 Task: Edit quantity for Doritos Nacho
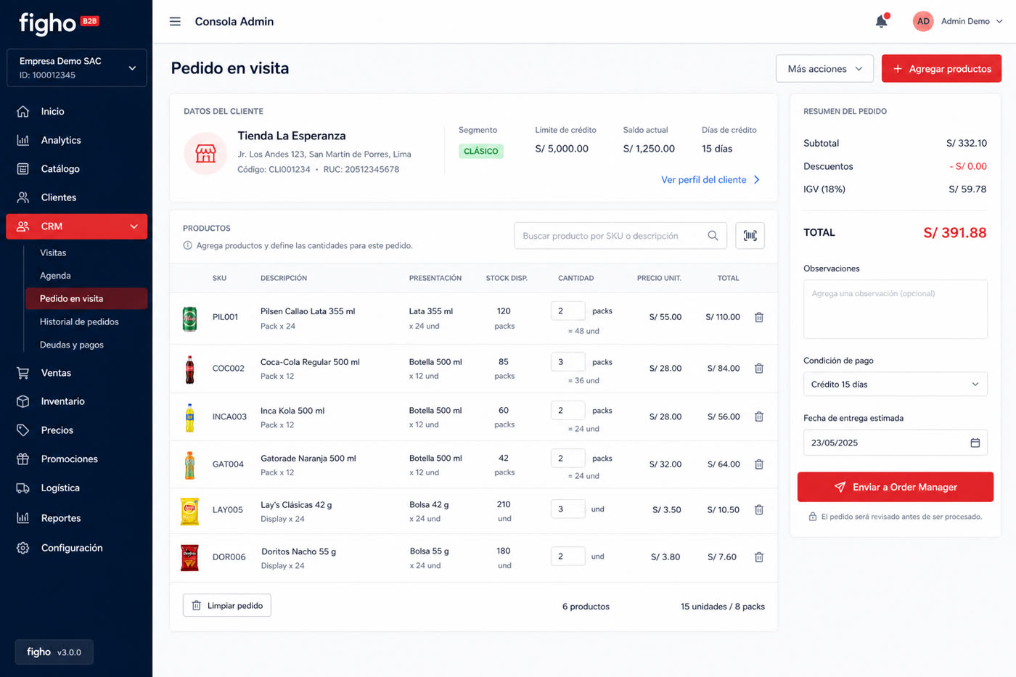568,557
